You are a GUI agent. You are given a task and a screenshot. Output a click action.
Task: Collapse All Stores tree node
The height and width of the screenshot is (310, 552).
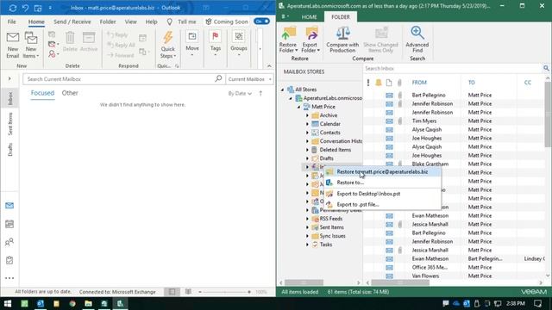point(282,90)
